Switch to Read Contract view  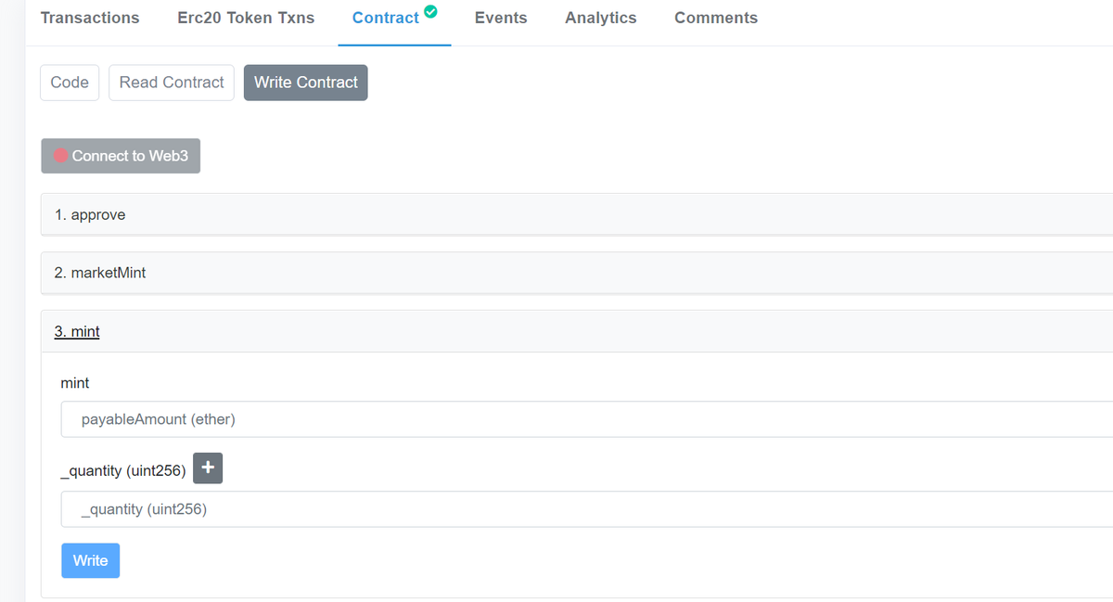tap(171, 82)
